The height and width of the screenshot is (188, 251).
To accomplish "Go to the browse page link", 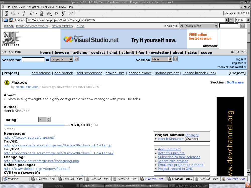I will [62, 53].
